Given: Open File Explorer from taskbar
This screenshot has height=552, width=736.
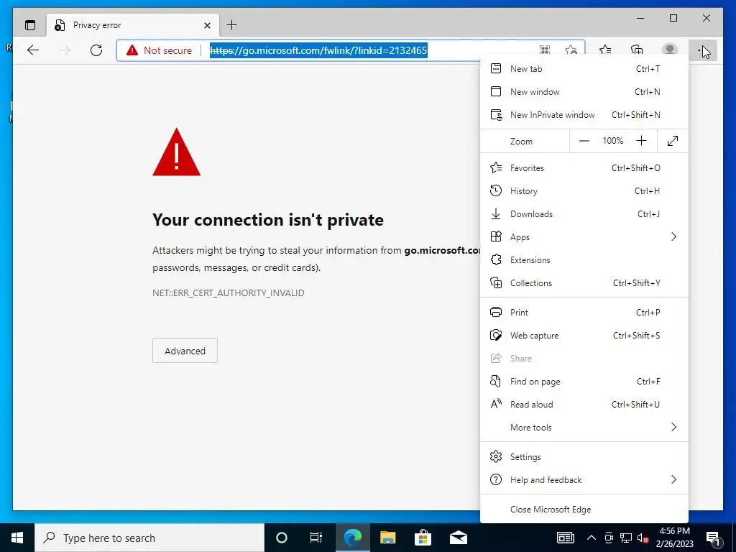Looking at the screenshot, I should [387, 538].
